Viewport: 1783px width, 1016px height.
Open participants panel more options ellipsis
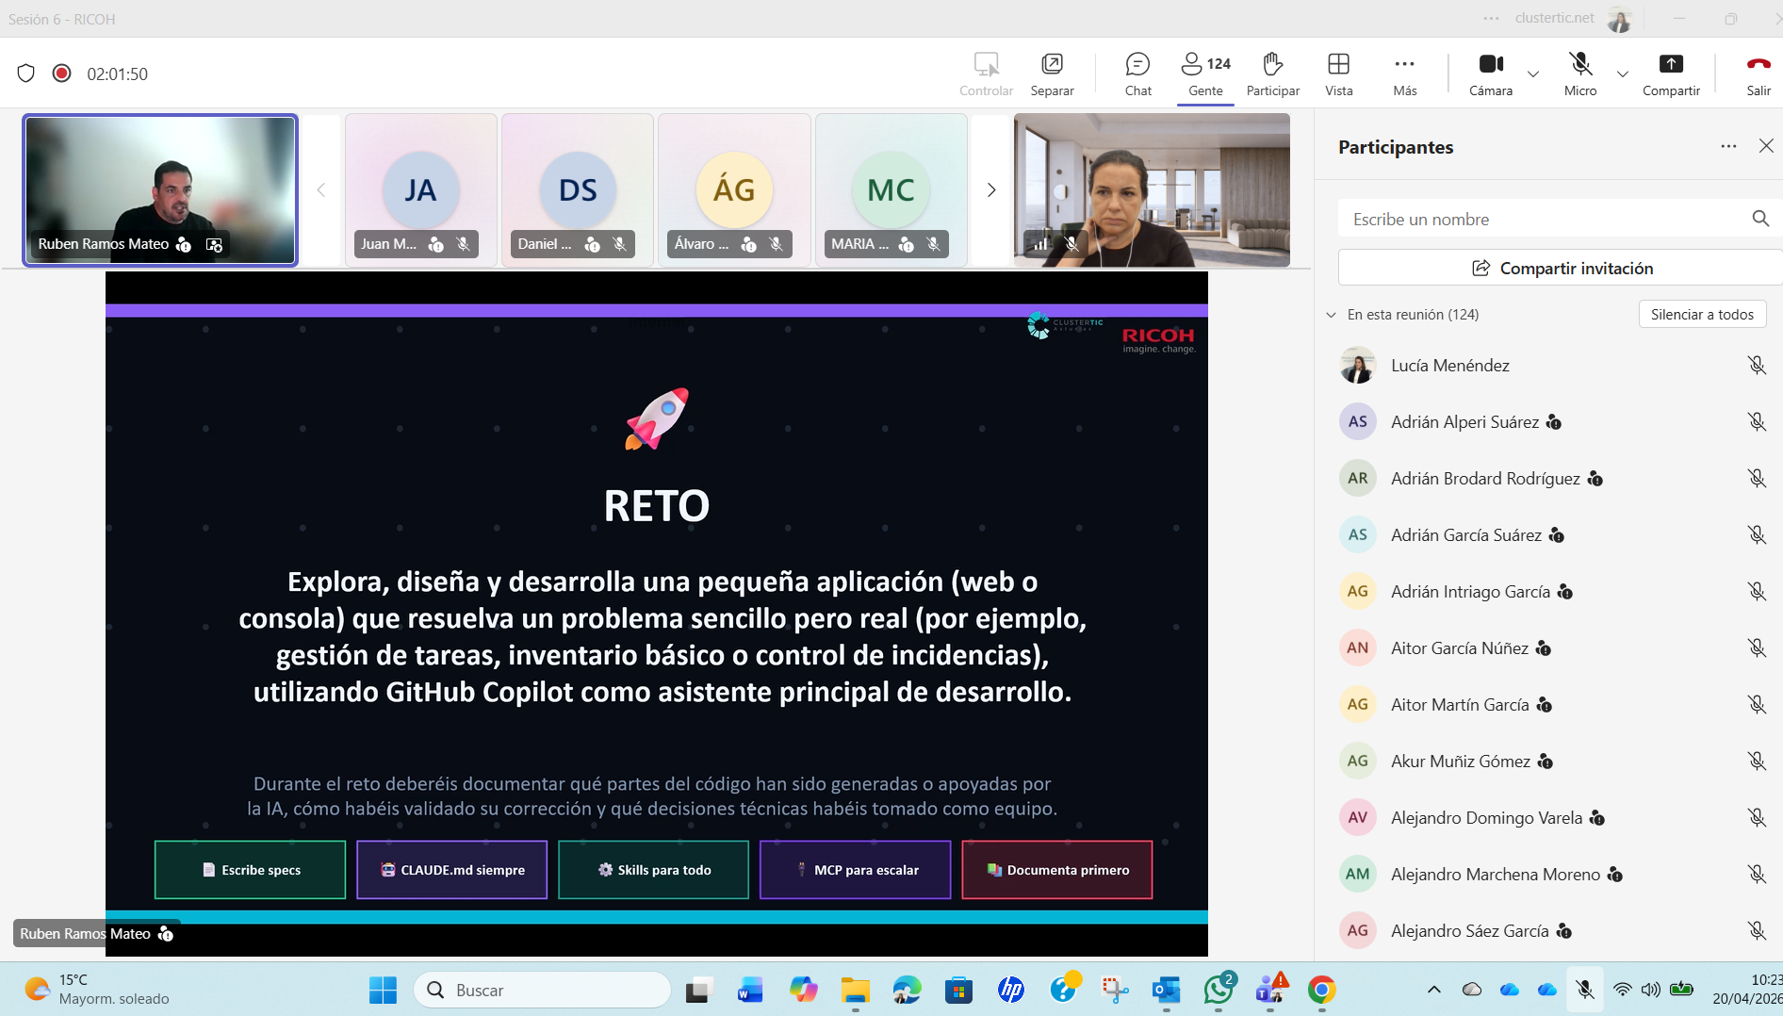(1728, 146)
